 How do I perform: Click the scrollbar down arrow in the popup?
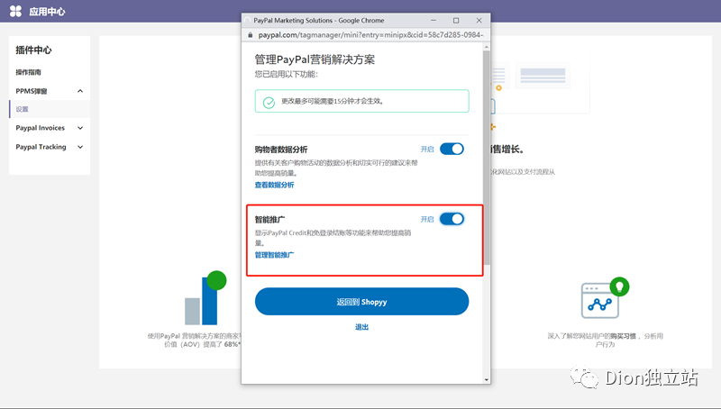point(487,379)
